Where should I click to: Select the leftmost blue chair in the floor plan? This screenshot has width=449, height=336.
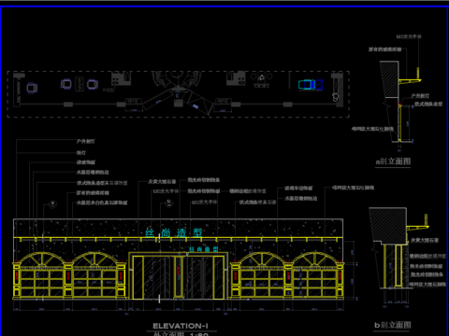[32, 88]
